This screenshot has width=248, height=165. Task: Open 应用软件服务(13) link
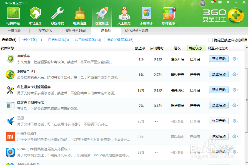click(88, 40)
